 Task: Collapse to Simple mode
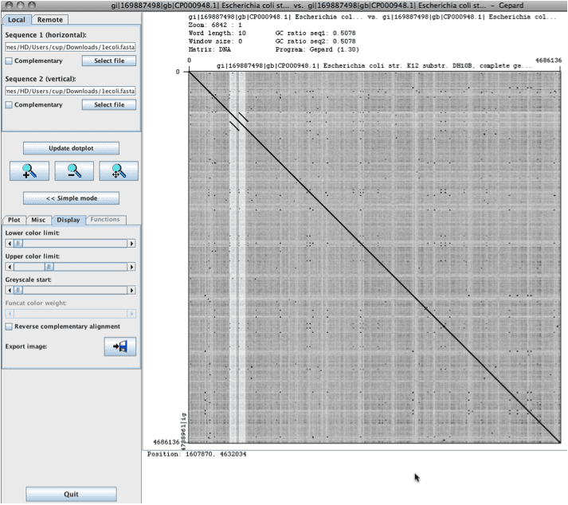[x=71, y=198]
